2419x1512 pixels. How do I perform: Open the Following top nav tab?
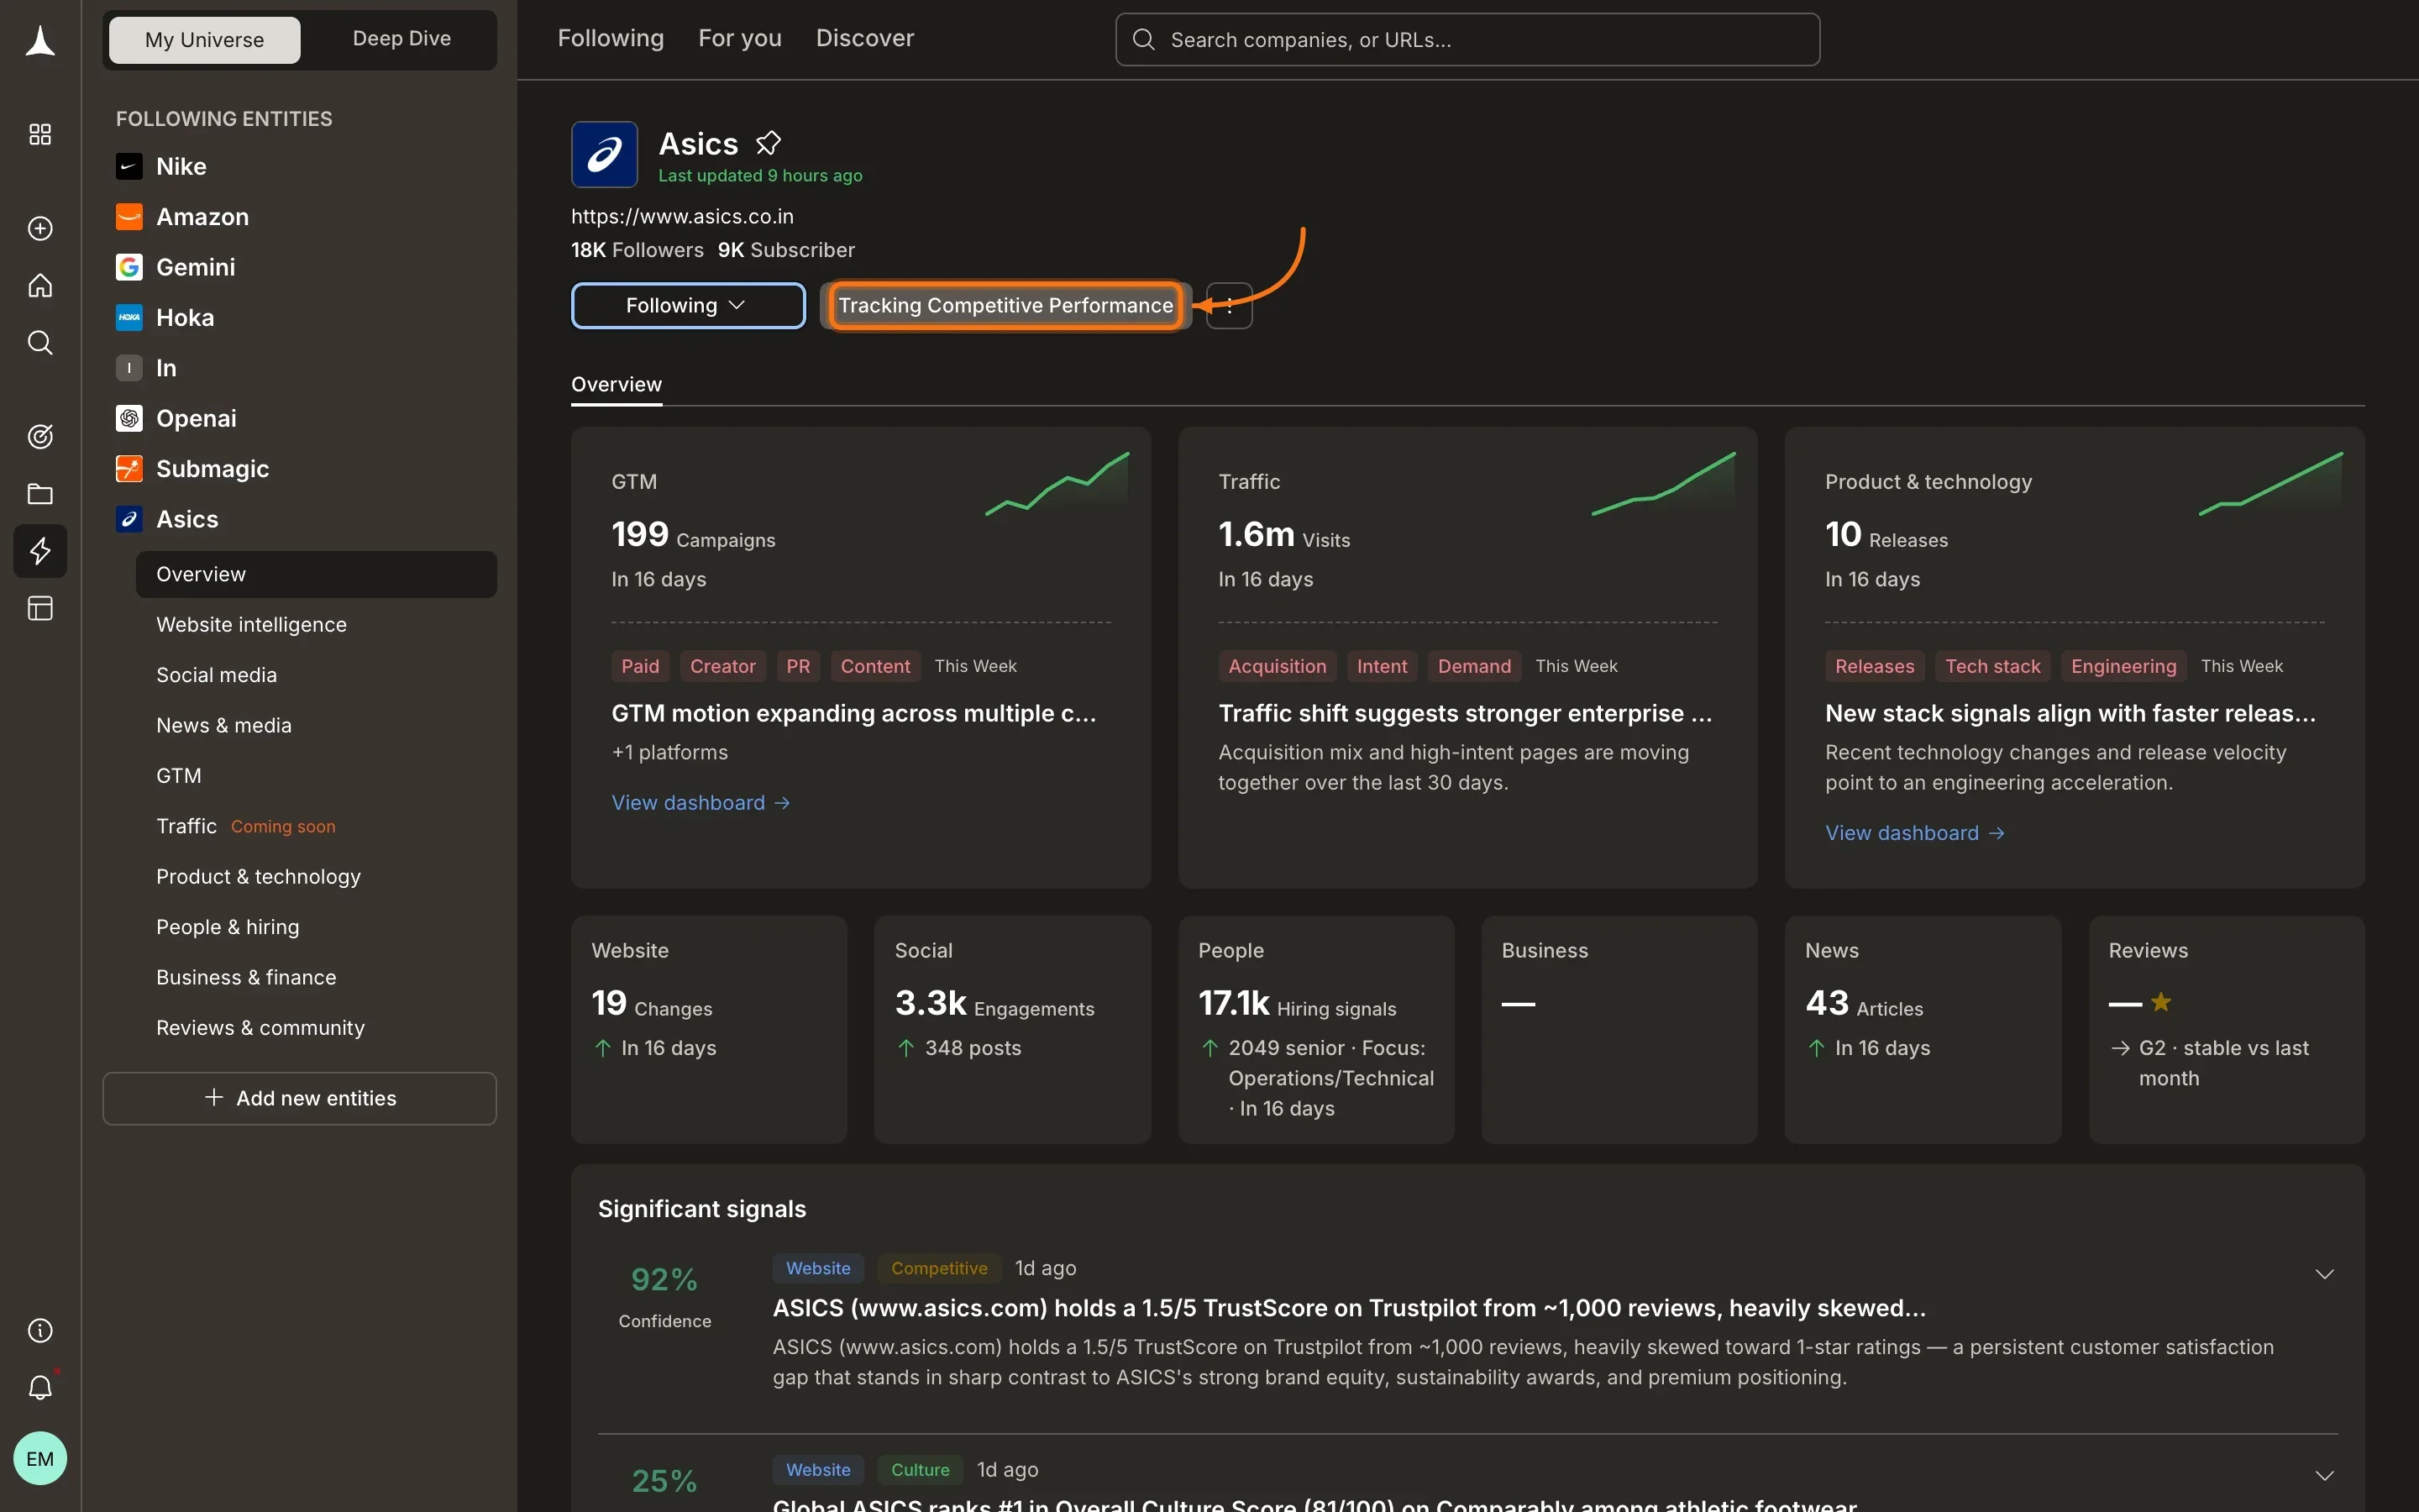(x=611, y=39)
